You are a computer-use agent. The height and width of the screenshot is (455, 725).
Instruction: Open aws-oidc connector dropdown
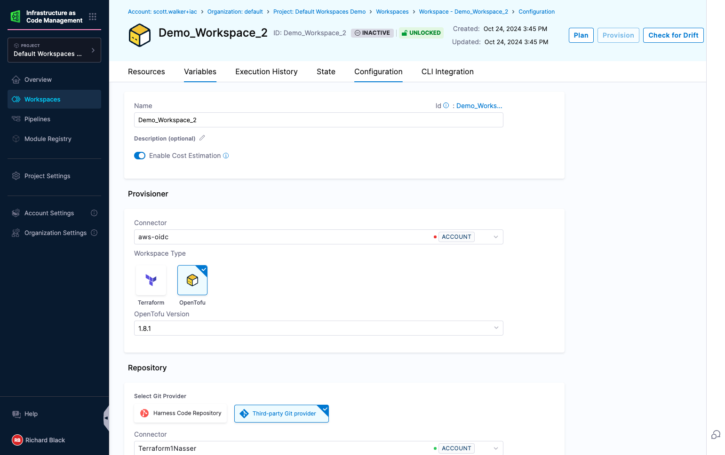[319, 237]
